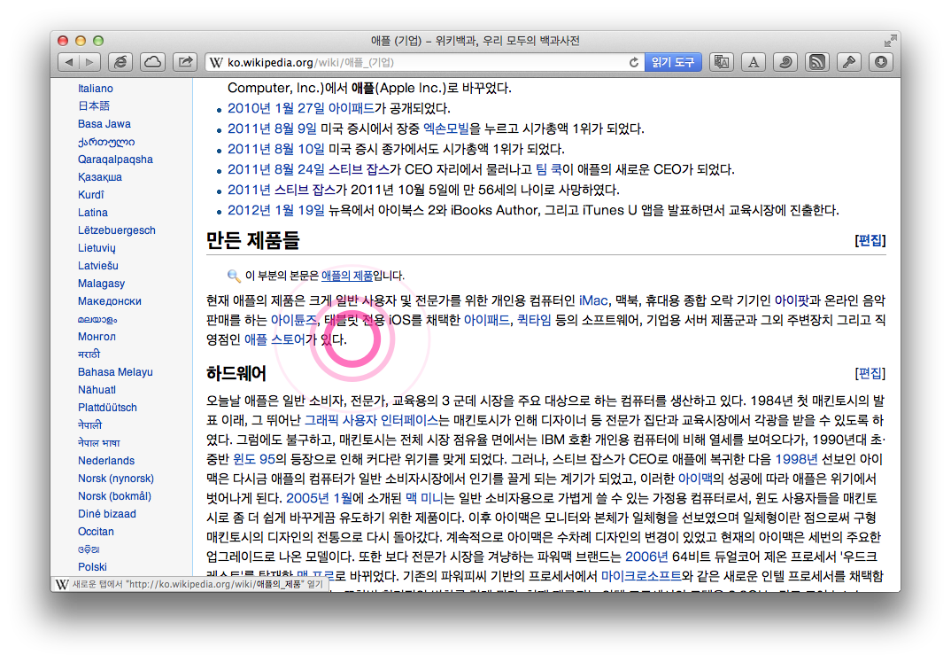This screenshot has height=662, width=951.
Task: Open the 8월 10일 date link
Action: [299, 149]
